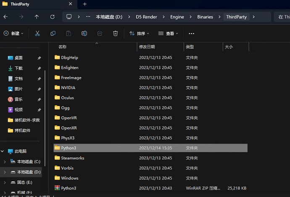
Task: Open the 新建 (New) dropdown menu
Action: pos(13,34)
